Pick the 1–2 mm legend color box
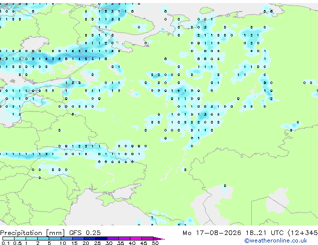 pos(32,238)
